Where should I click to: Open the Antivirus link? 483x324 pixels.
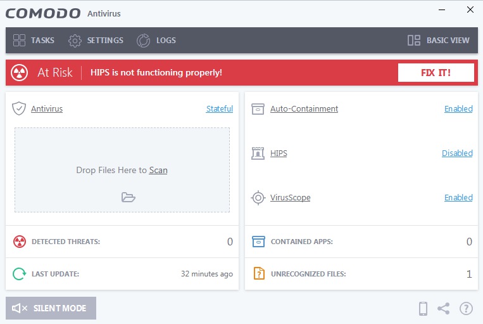pyautogui.click(x=47, y=108)
